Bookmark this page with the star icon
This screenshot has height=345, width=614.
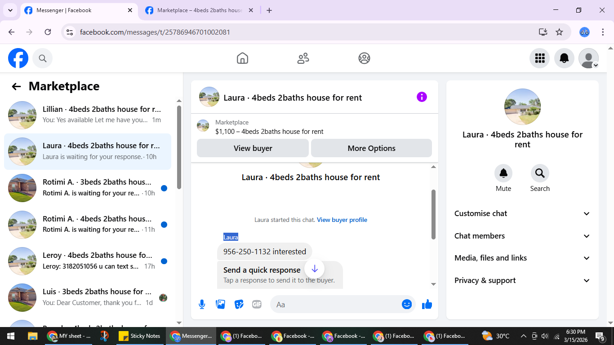click(x=559, y=32)
